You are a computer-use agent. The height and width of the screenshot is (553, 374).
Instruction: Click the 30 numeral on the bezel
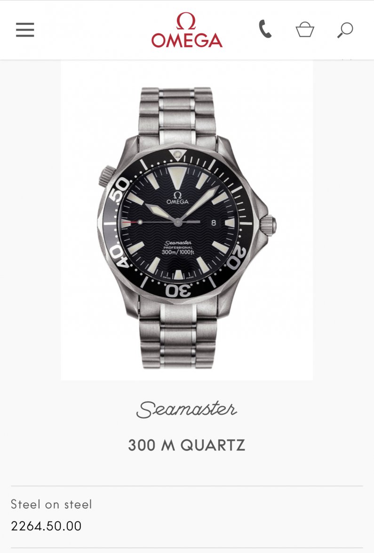coord(178,290)
